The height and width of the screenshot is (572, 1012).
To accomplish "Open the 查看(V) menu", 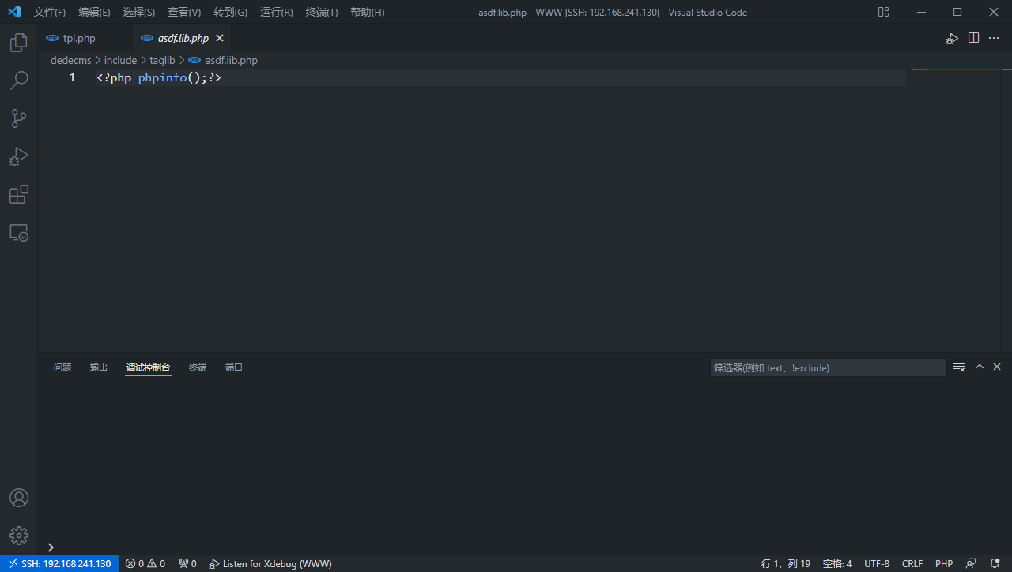I will coord(184,12).
